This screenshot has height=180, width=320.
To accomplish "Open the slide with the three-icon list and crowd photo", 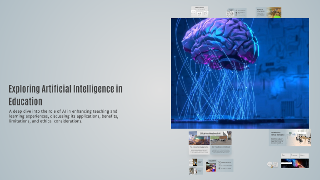I will point(220,165).
